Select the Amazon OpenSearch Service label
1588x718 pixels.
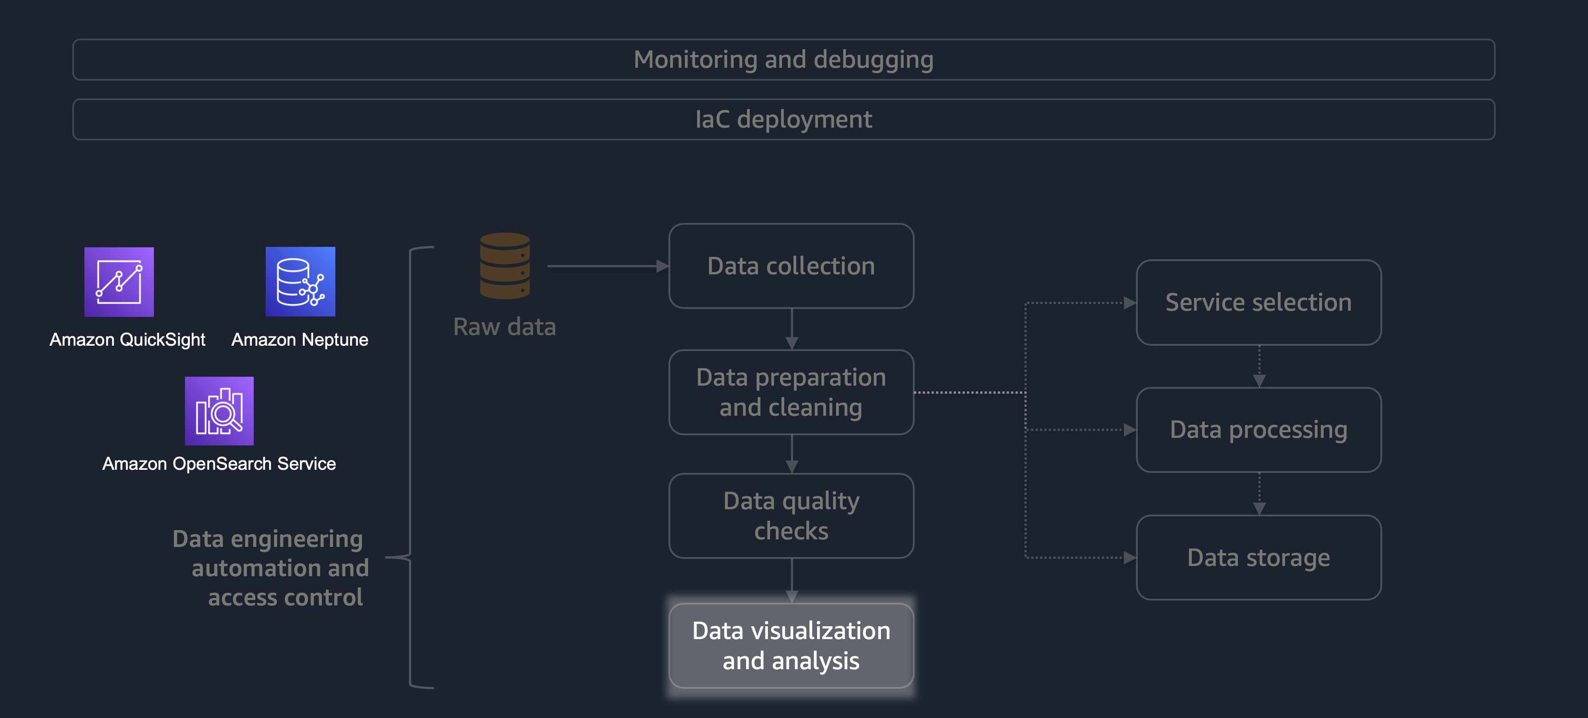pos(219,464)
